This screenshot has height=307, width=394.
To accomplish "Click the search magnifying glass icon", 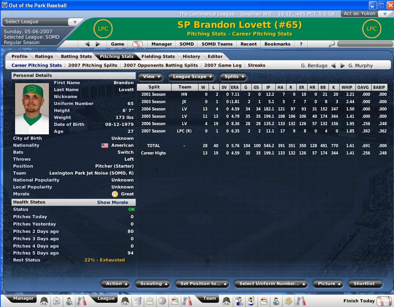I will pyautogui.click(x=332, y=44).
